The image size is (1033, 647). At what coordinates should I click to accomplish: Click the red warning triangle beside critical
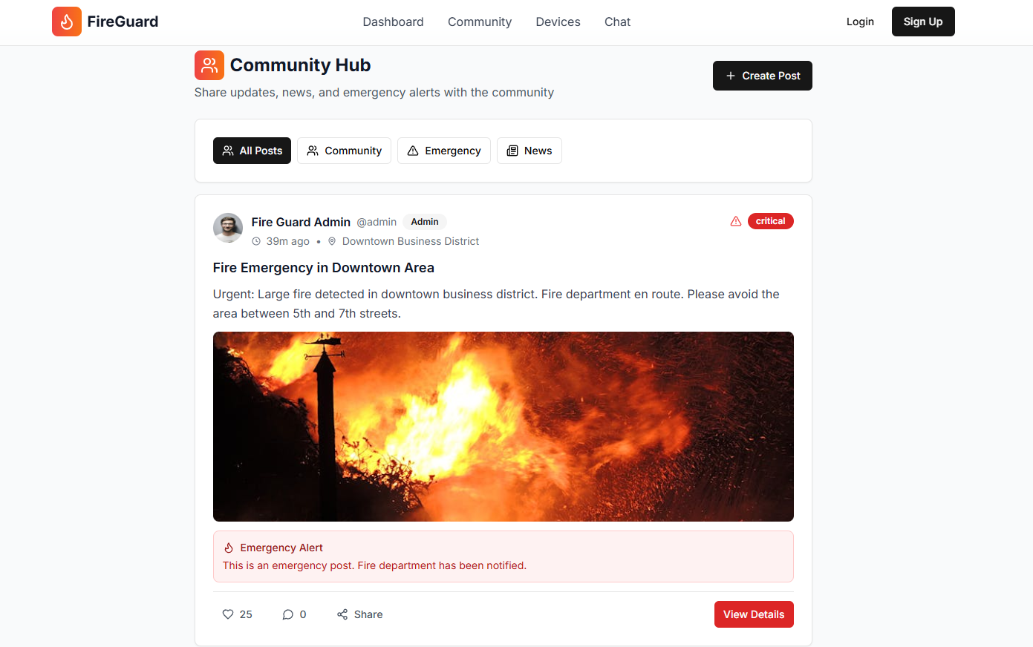point(736,221)
